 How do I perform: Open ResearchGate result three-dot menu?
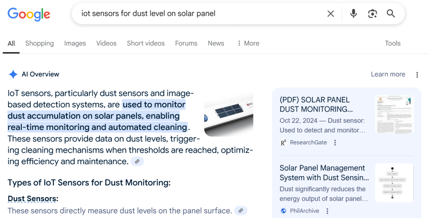point(335,143)
